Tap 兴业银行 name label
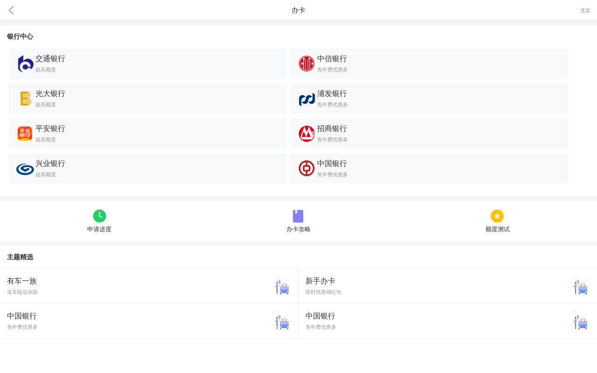Image resolution: width=597 pixels, height=373 pixels. [x=50, y=164]
